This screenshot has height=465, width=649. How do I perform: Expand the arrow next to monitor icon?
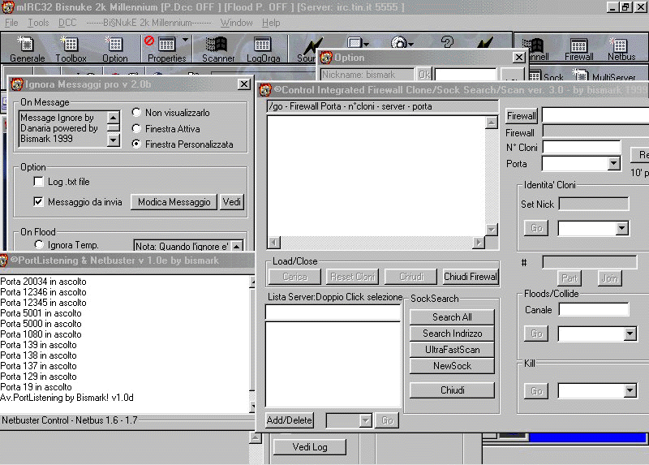tap(366, 44)
